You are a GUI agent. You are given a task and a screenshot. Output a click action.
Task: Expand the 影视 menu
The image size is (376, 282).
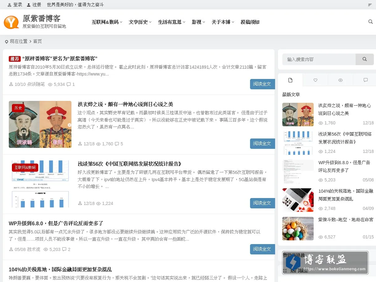[x=198, y=22]
